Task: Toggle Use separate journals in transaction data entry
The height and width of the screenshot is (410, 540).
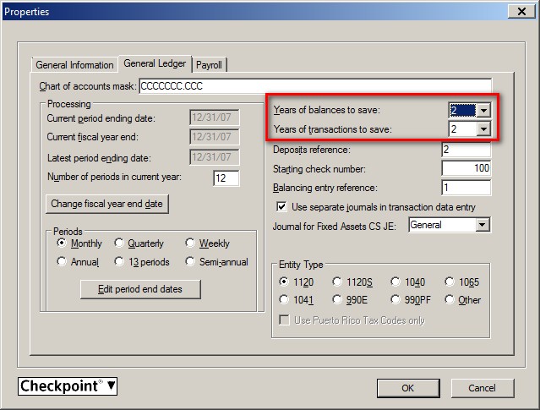Action: click(x=282, y=207)
